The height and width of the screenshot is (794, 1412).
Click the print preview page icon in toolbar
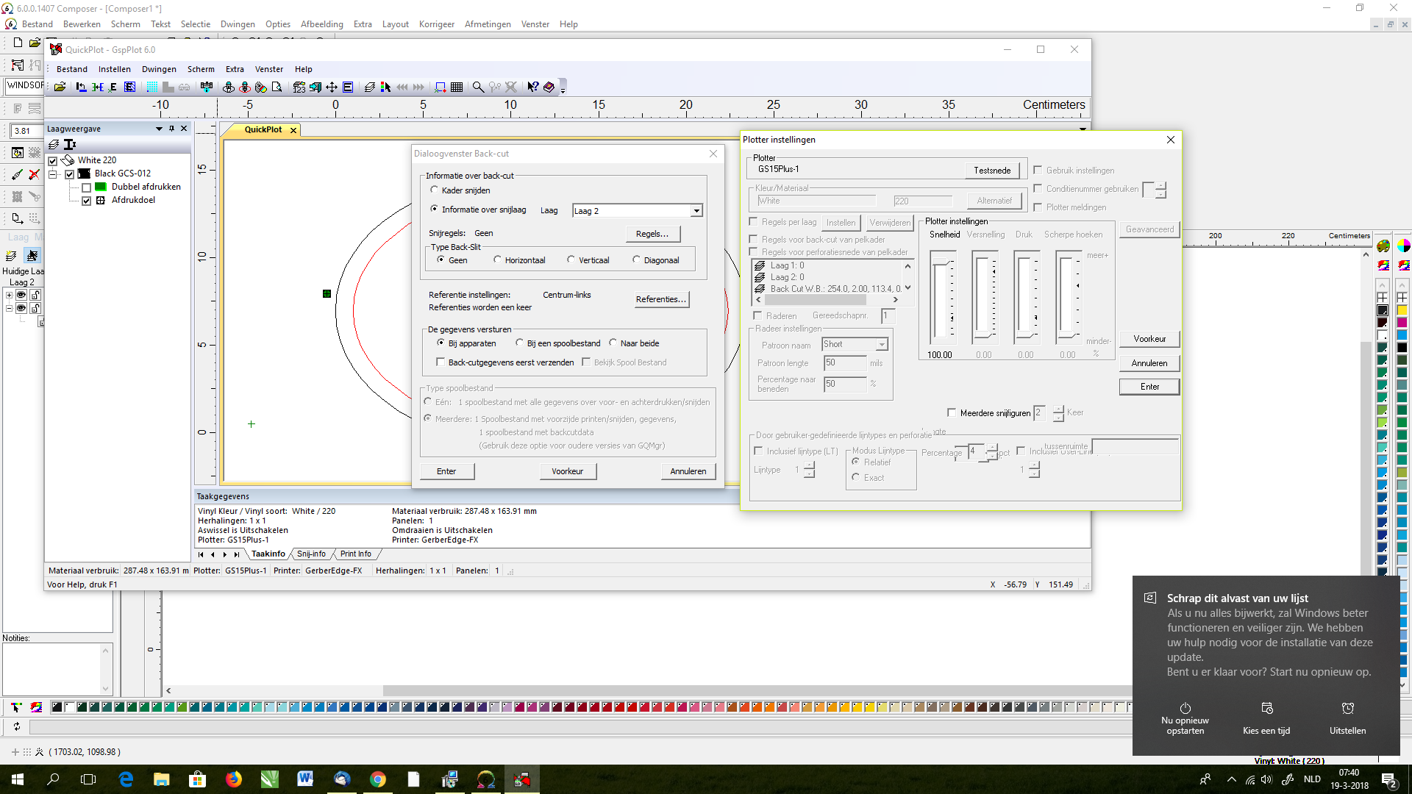[277, 87]
